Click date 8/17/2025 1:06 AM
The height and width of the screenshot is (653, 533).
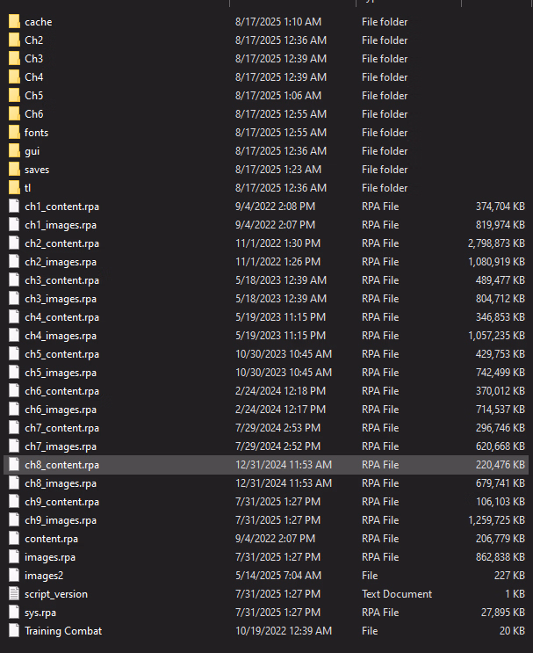coord(278,96)
